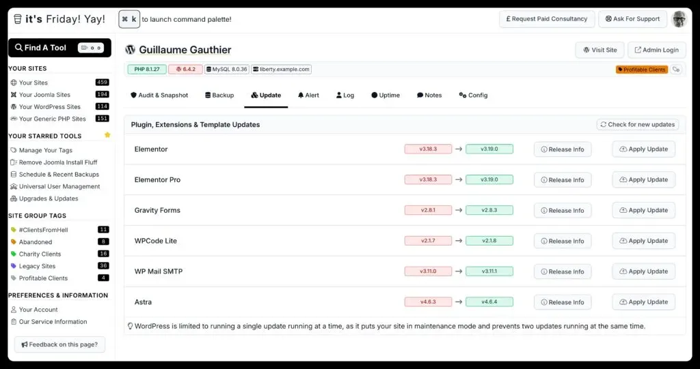Click Ask For Support button
The height and width of the screenshot is (369, 700).
632,19
